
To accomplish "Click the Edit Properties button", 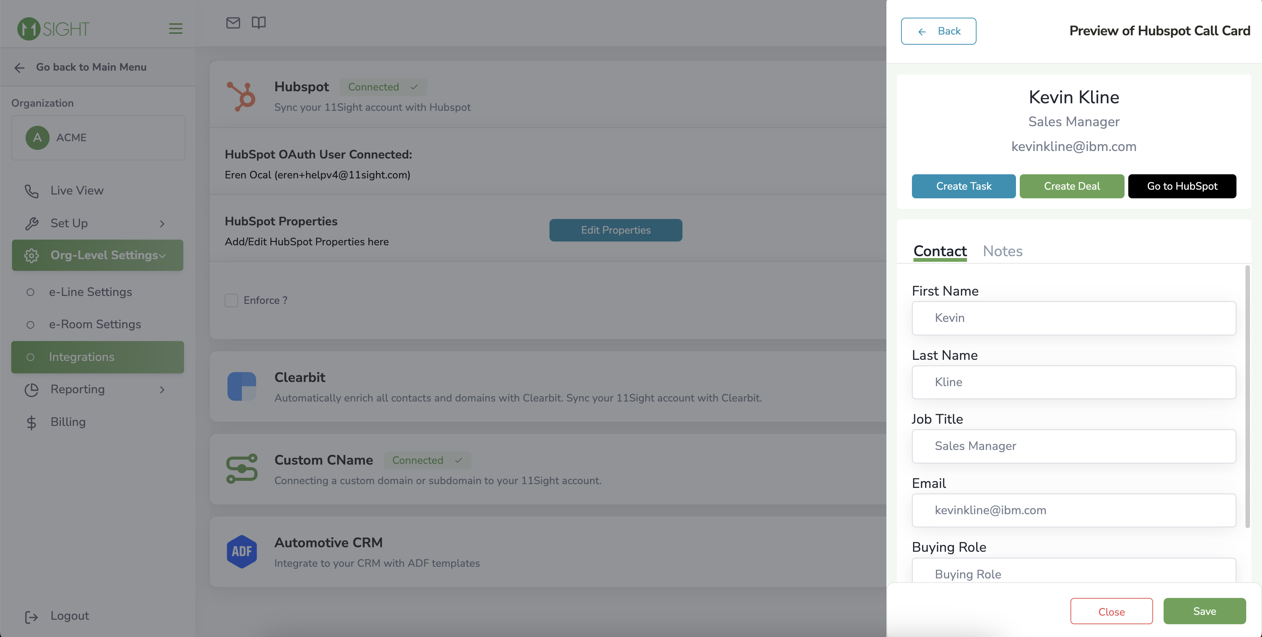I will tap(615, 230).
